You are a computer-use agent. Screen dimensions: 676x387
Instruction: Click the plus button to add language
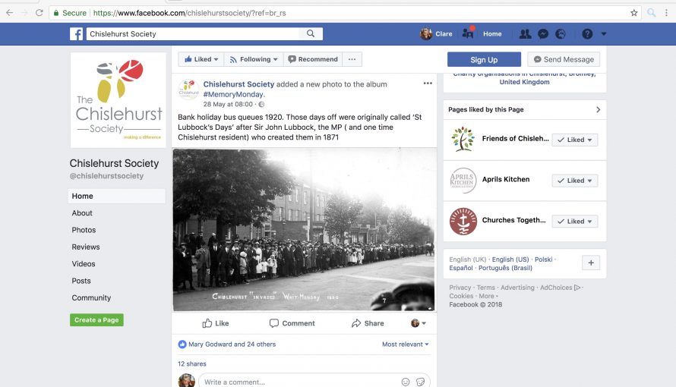(591, 263)
